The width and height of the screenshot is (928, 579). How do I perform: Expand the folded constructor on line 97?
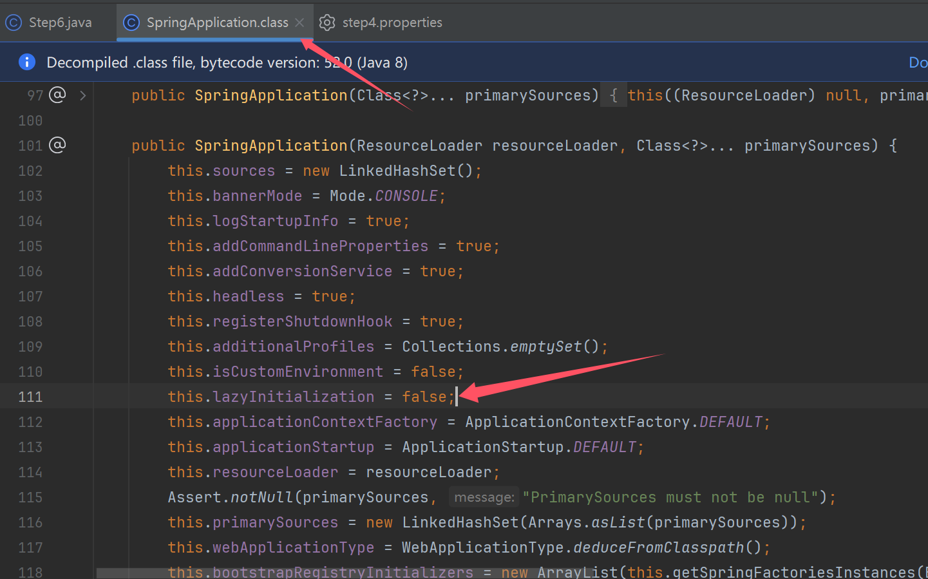[83, 95]
